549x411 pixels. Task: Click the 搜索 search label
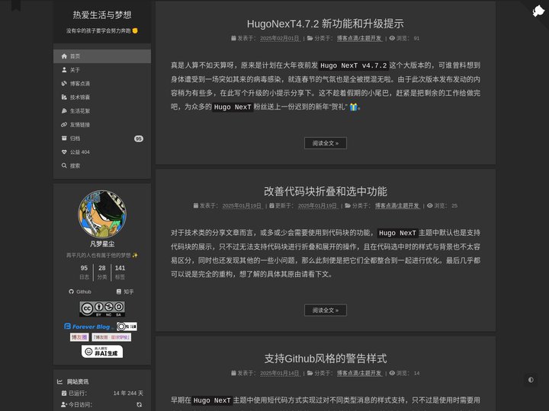(75, 166)
